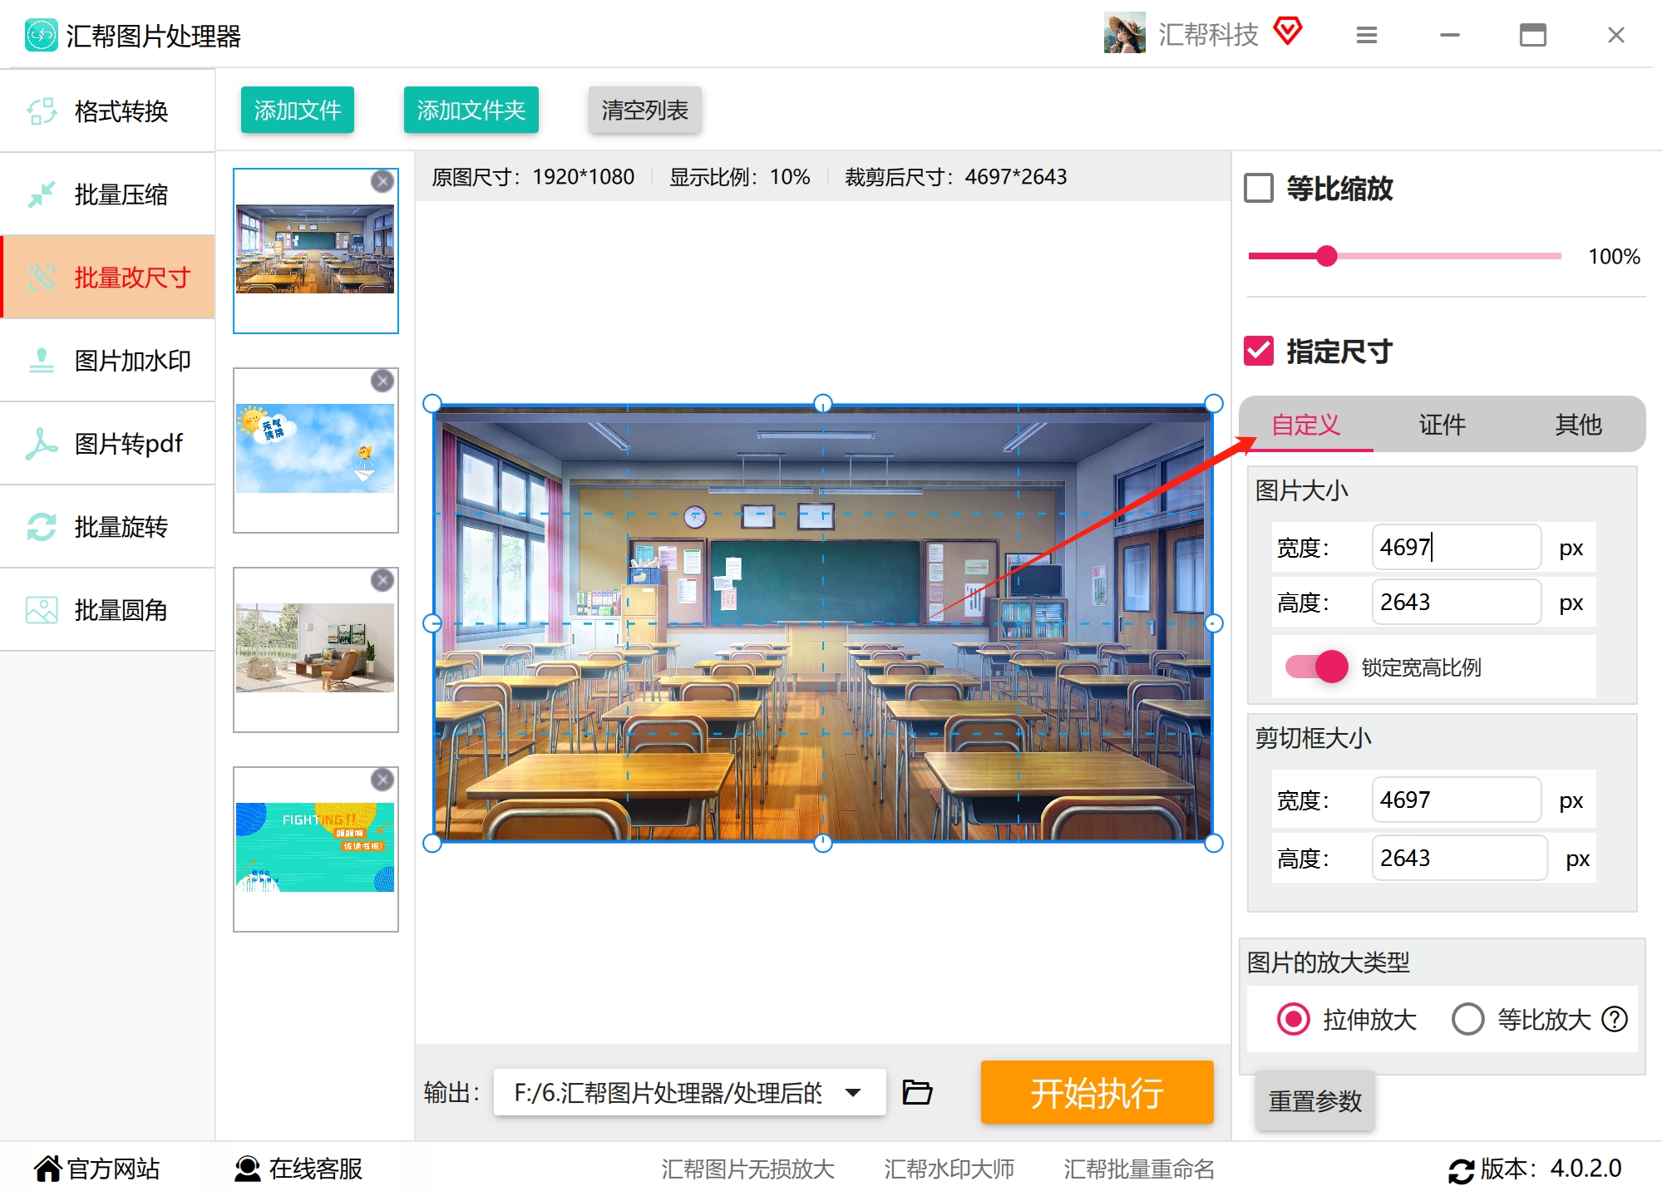Click the 开始执行 button
1662x1196 pixels.
(x=1097, y=1092)
